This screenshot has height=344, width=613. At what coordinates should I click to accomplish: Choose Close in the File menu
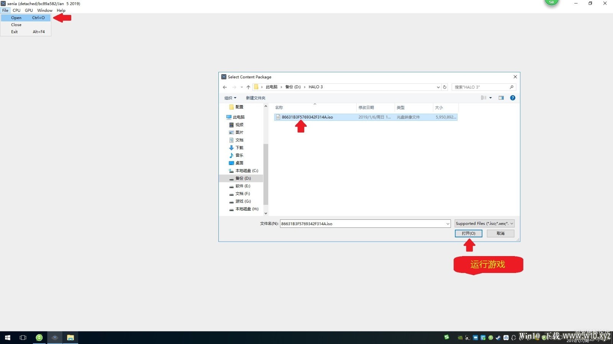[26, 25]
